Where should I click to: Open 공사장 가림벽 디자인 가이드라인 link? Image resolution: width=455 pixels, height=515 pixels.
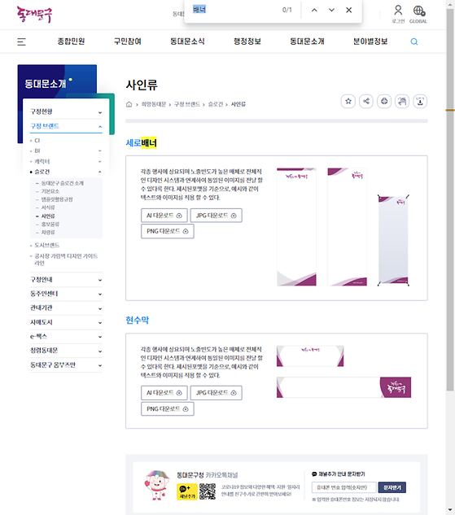point(66,260)
